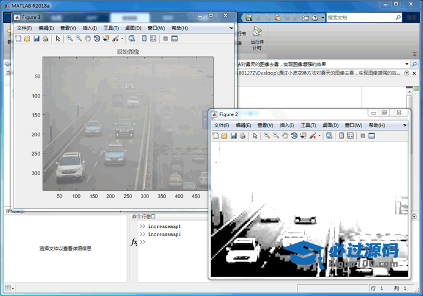The image size is (423, 296).
Task: Click the Zoom Out tool in Figure 2
Action: pos(276,136)
